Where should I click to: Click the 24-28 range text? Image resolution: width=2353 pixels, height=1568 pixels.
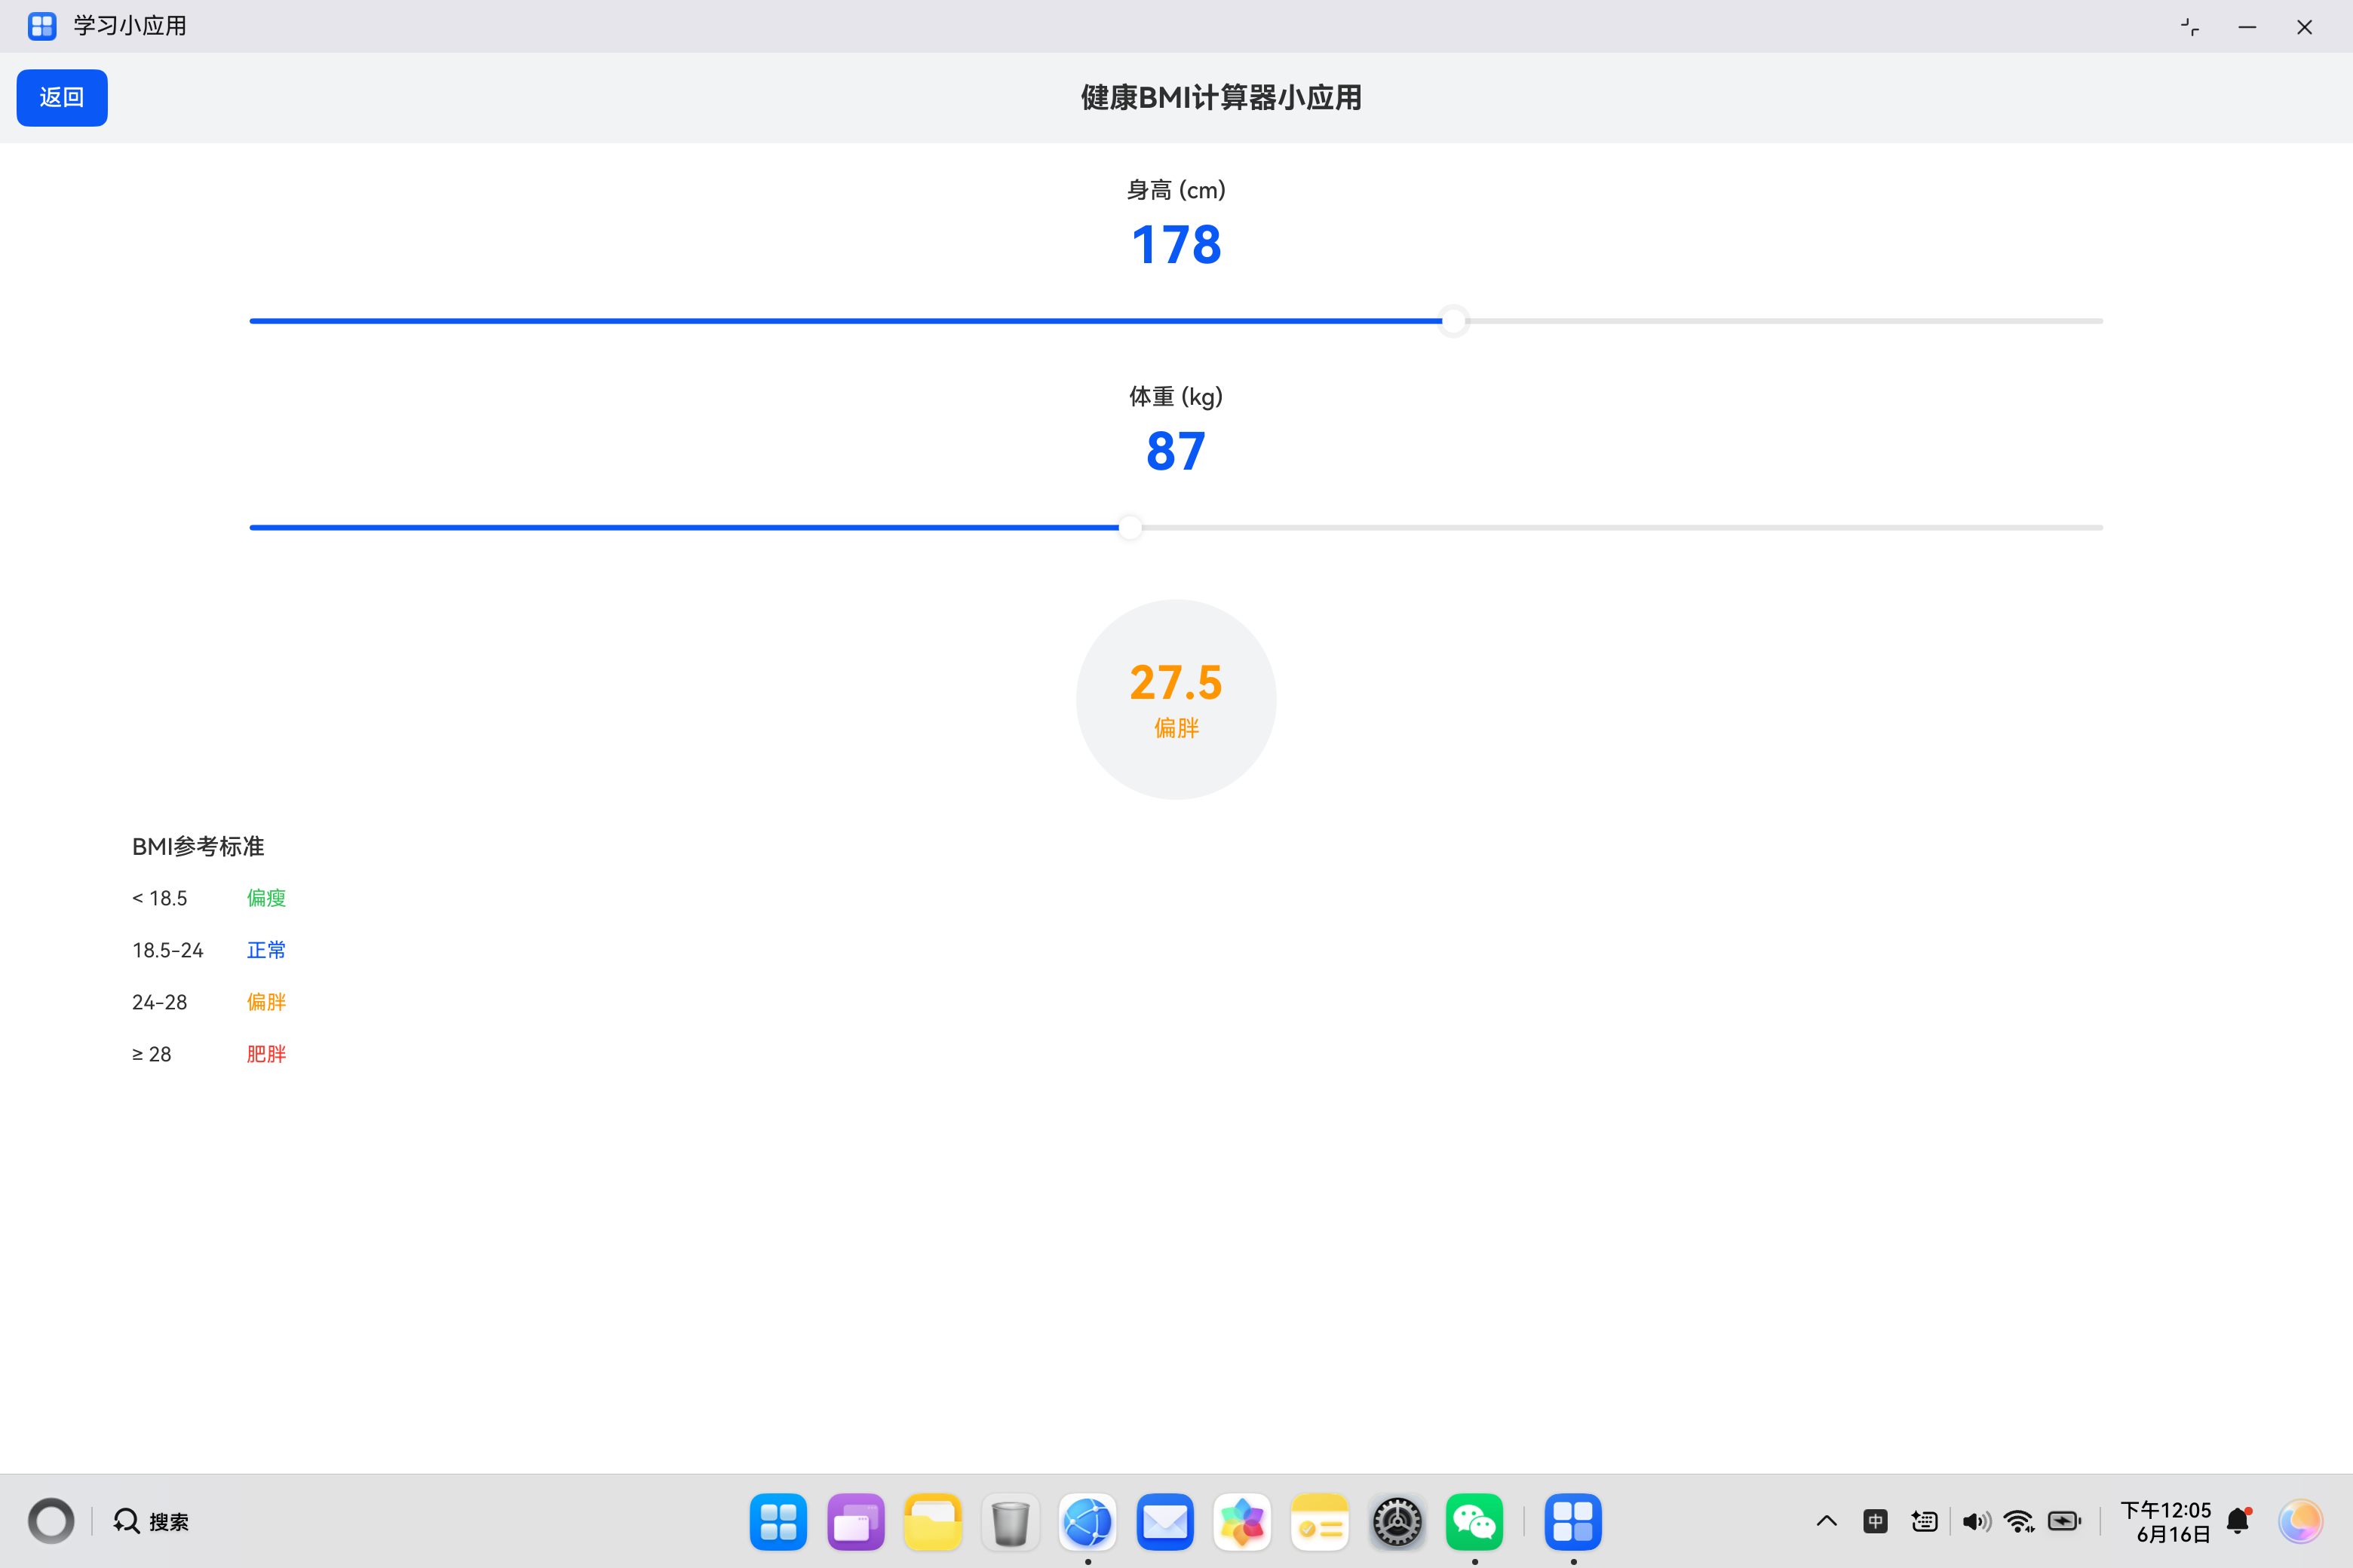159,1002
